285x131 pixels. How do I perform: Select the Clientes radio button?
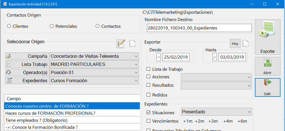pos(9,26)
